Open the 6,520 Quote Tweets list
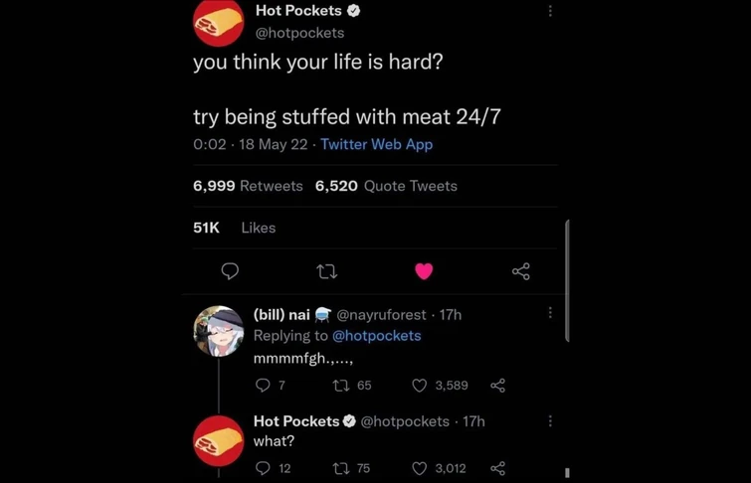751x483 pixels. tap(386, 186)
